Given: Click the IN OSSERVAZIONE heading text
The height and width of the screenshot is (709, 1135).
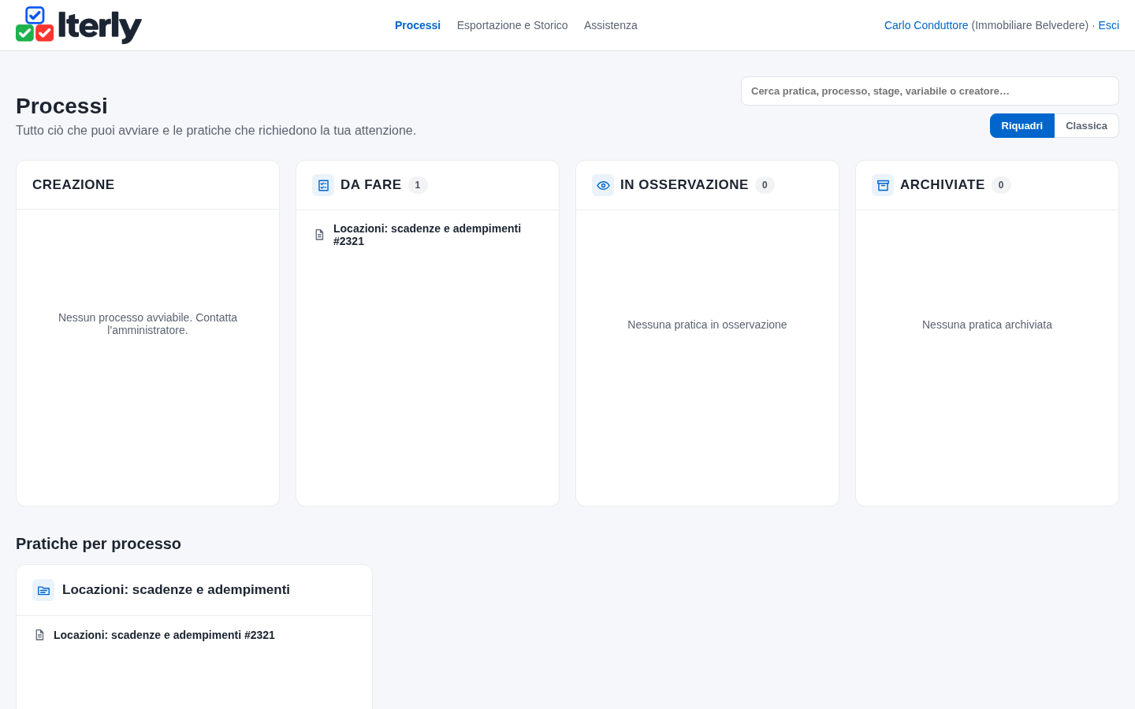Looking at the screenshot, I should [684, 184].
